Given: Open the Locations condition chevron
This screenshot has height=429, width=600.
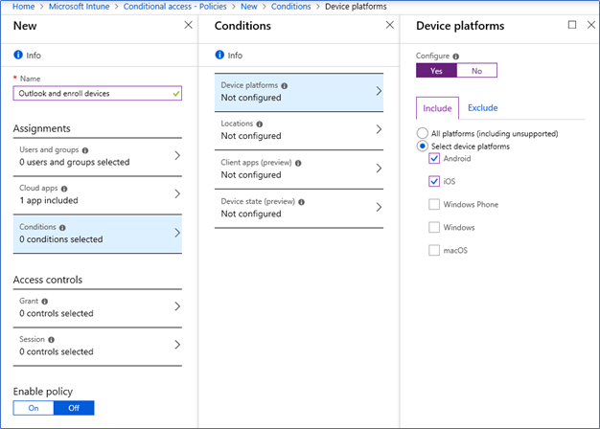Looking at the screenshot, I should [x=379, y=129].
